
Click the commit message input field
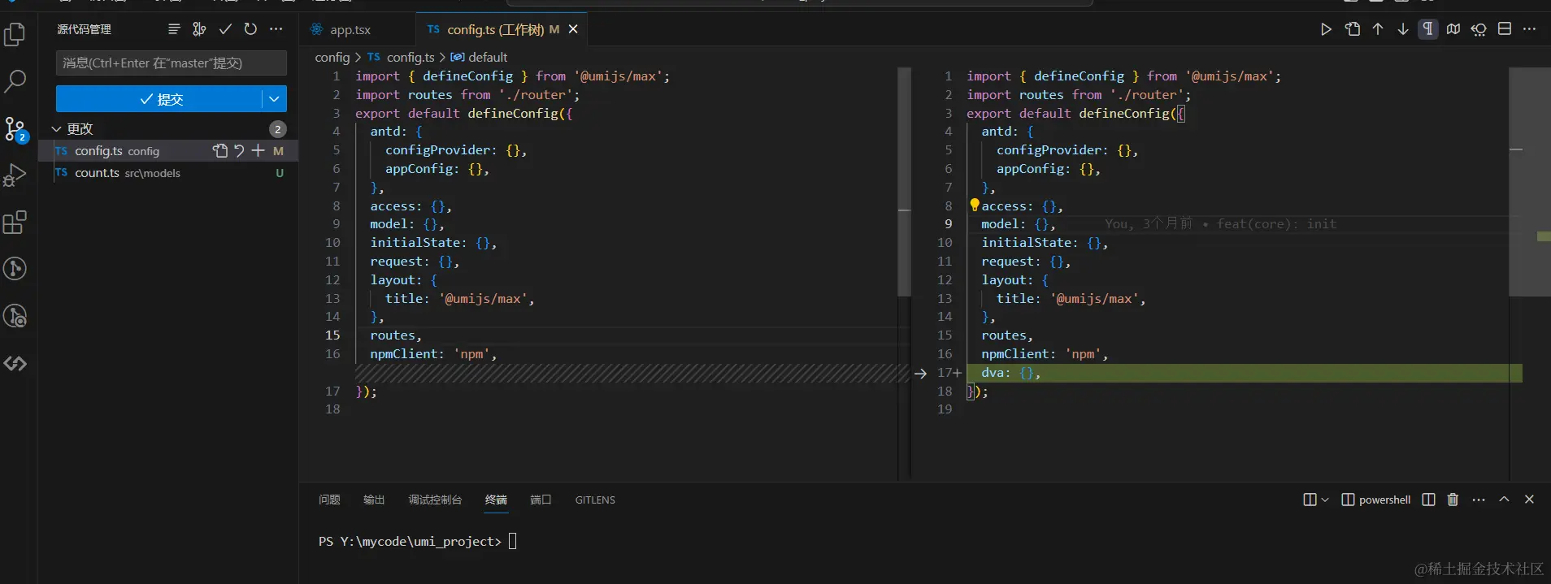172,63
